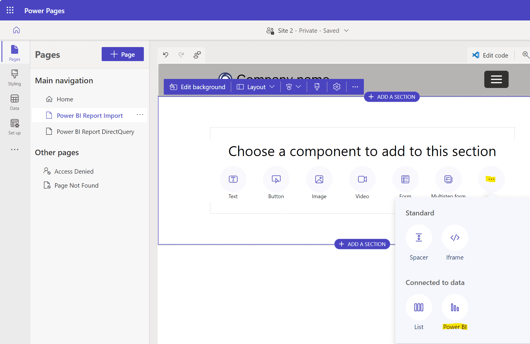The width and height of the screenshot is (530, 344).
Task: Open the Data workspace
Action: coord(15,102)
